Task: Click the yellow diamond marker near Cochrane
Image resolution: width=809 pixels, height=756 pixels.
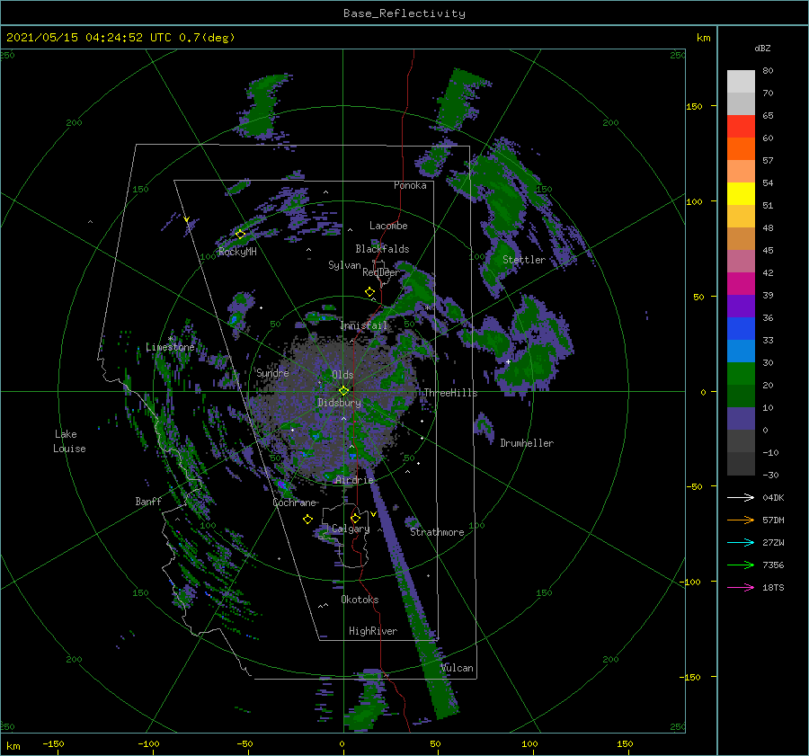Action: coord(307,520)
